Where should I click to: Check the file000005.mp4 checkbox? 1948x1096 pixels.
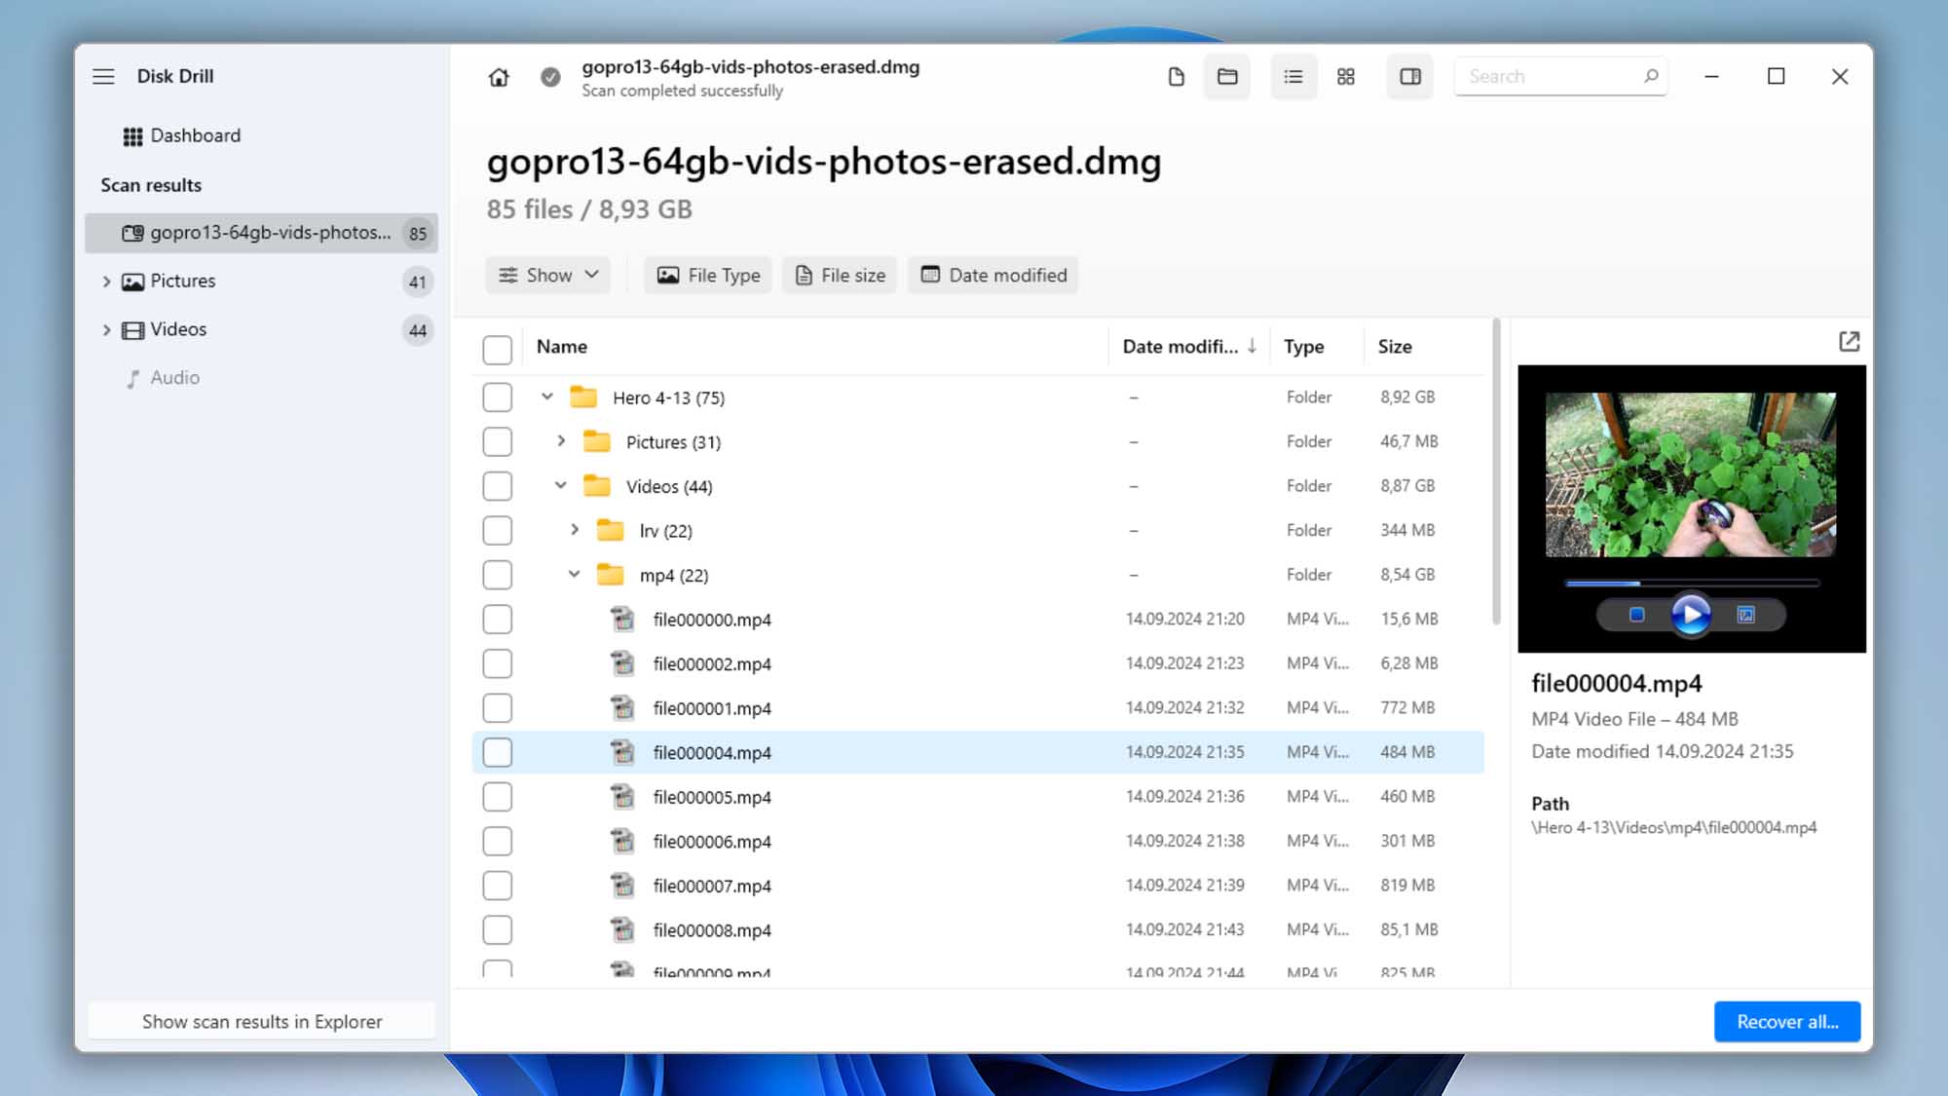point(498,797)
